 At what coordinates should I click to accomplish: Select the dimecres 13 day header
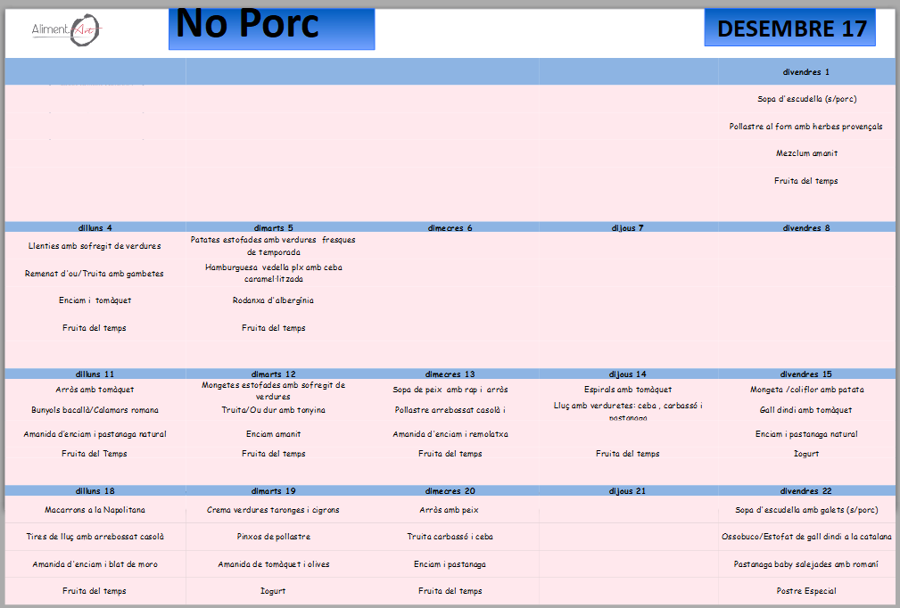450,374
